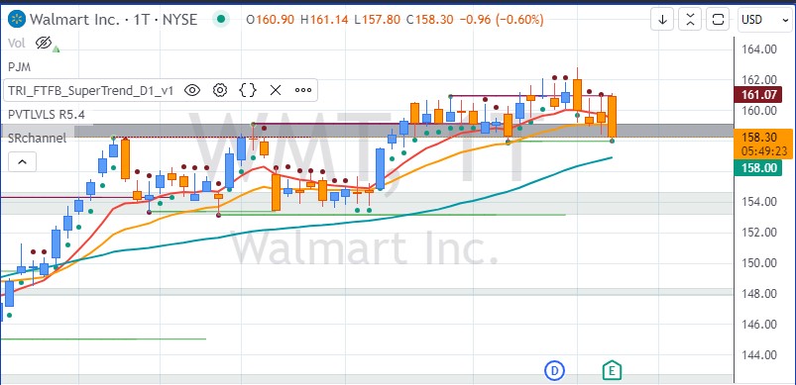The image size is (796, 385).
Task: Click the 148.00 price scale value
Action: (758, 294)
